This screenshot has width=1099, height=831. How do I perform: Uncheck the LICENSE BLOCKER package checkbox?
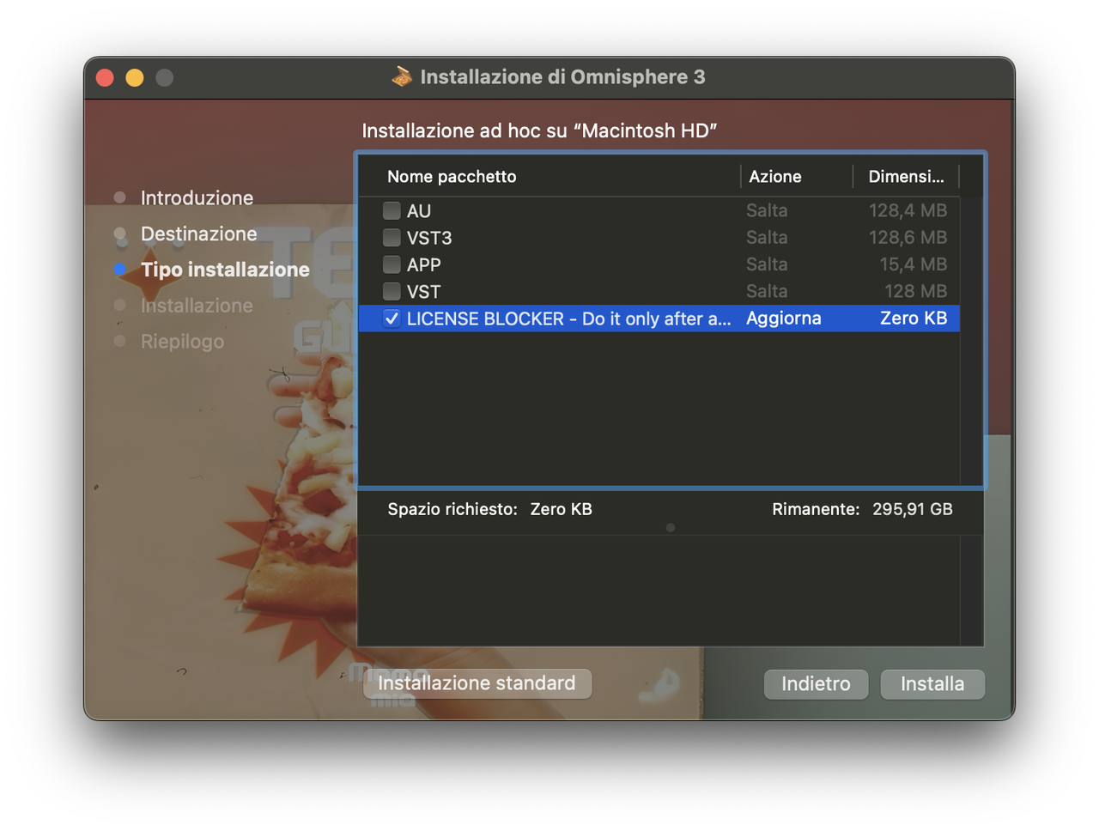(392, 318)
